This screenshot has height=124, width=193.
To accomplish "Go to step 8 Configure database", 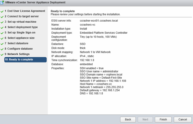I will pyautogui.click(x=19, y=49).
